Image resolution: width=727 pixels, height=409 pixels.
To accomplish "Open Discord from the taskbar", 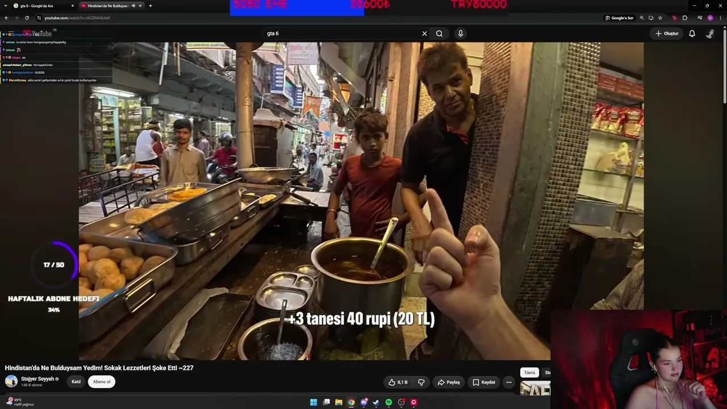I will tap(363, 402).
